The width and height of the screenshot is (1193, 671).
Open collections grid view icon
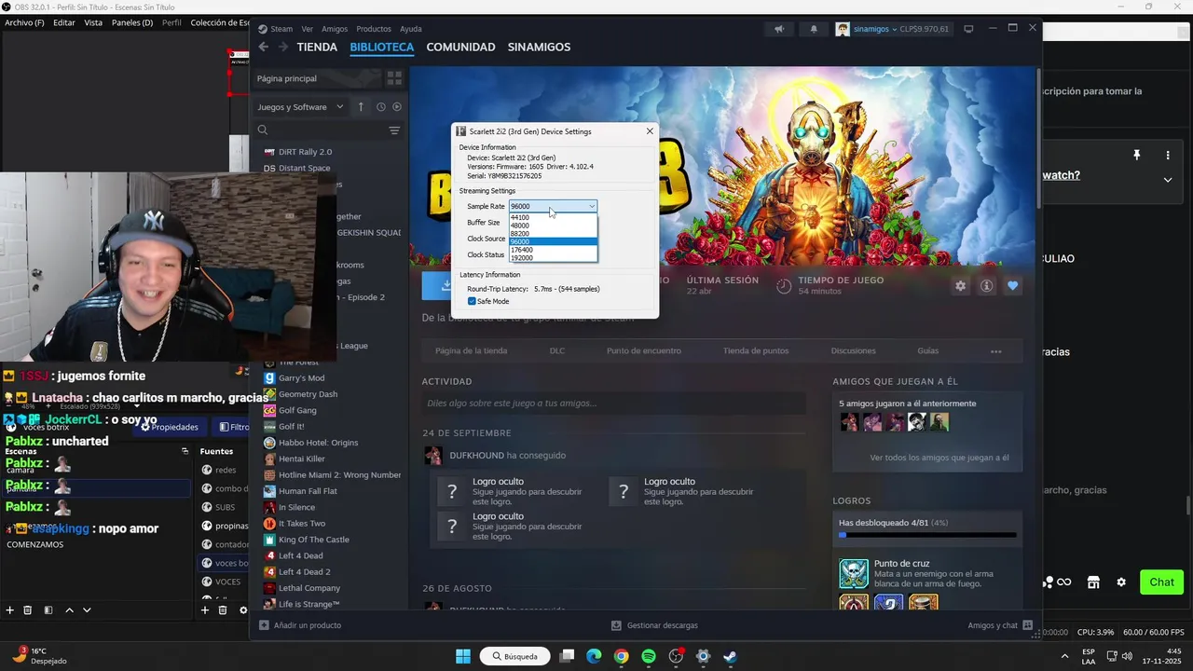394,78
